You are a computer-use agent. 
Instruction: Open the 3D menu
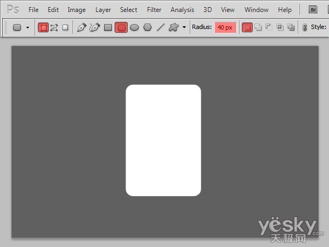coord(207,10)
